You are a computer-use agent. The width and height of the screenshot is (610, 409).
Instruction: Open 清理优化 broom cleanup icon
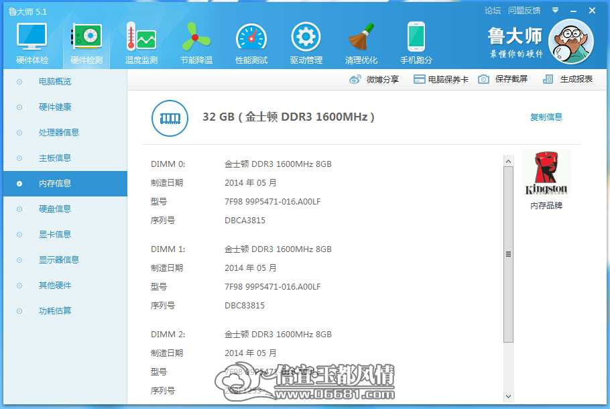pyautogui.click(x=361, y=37)
